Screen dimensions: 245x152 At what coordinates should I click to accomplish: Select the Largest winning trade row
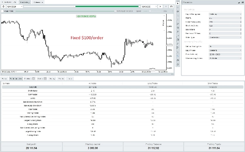[x=122, y=121]
